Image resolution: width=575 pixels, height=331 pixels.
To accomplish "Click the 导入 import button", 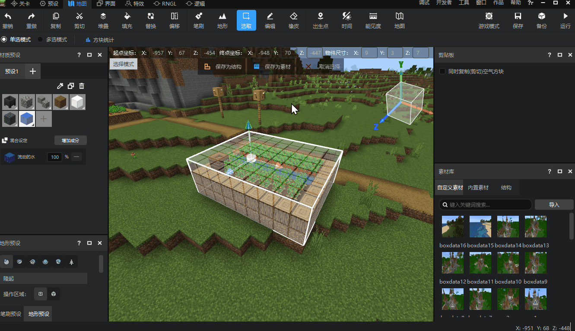I will coord(554,205).
